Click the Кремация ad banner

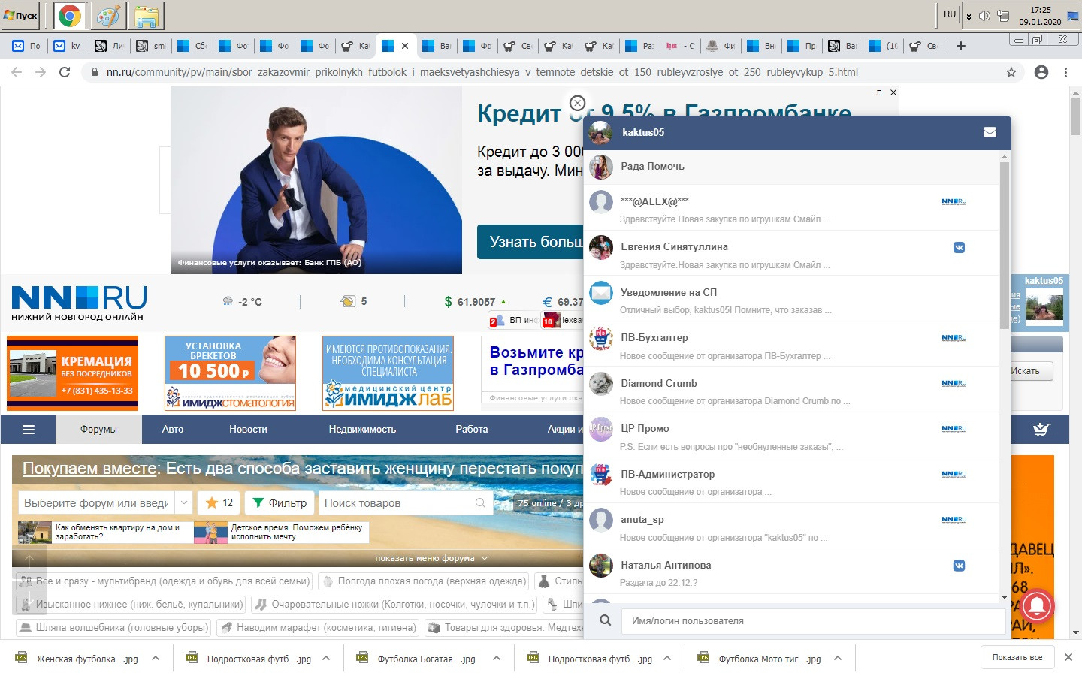point(72,373)
